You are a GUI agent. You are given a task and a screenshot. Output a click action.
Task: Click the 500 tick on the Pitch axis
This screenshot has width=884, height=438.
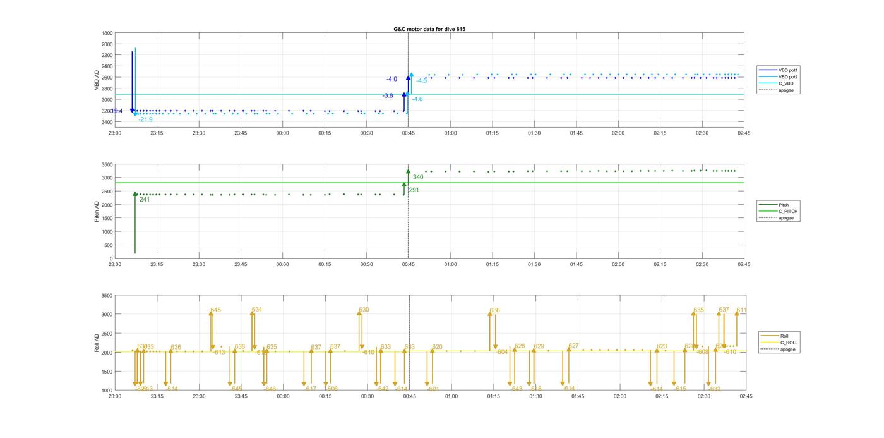click(109, 245)
